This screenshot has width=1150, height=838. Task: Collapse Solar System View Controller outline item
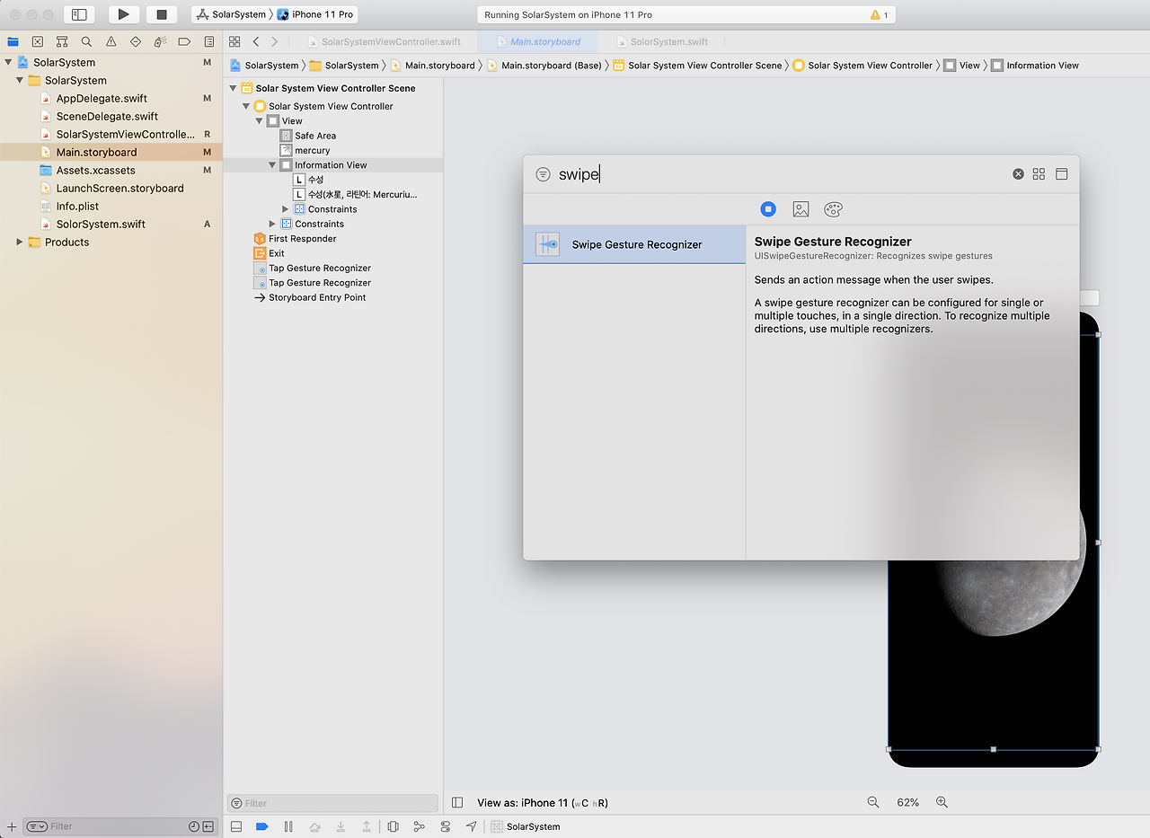click(246, 106)
